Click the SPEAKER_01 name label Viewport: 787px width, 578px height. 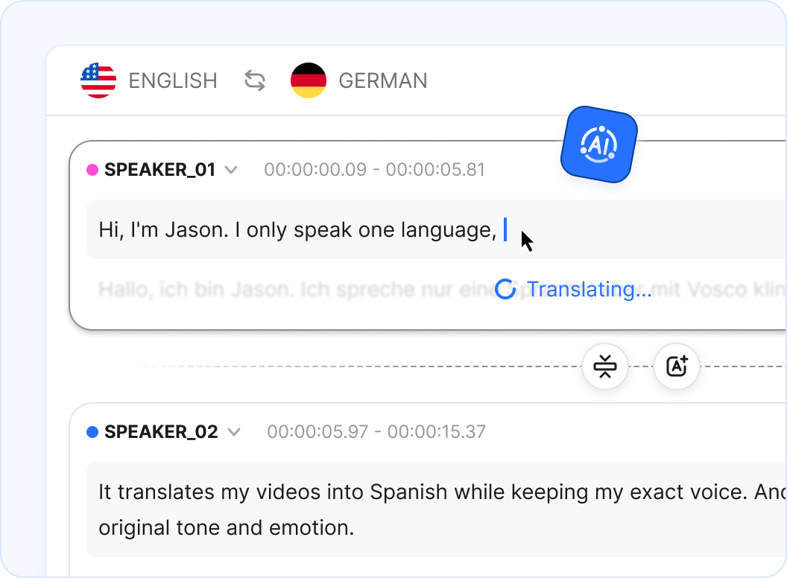pyautogui.click(x=160, y=170)
